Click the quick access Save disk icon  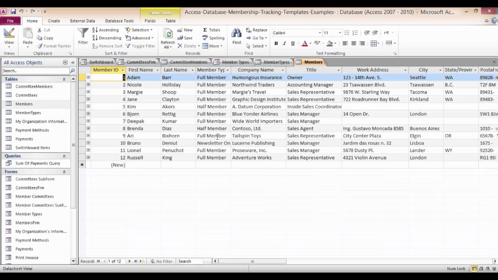click(13, 12)
